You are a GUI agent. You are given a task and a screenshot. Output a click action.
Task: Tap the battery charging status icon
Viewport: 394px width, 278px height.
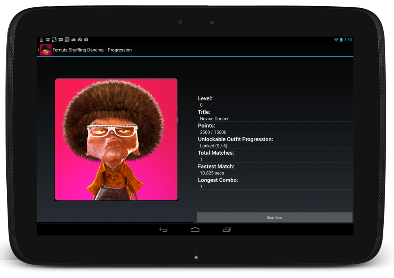(x=341, y=40)
